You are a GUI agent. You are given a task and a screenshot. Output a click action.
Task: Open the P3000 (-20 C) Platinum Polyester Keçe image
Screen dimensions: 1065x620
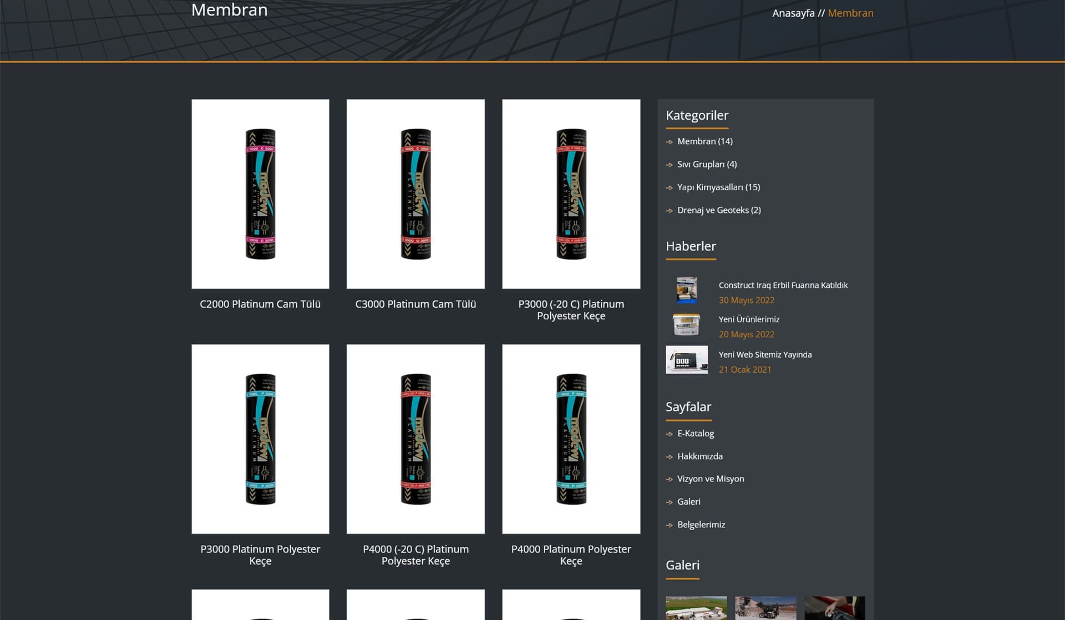571,194
